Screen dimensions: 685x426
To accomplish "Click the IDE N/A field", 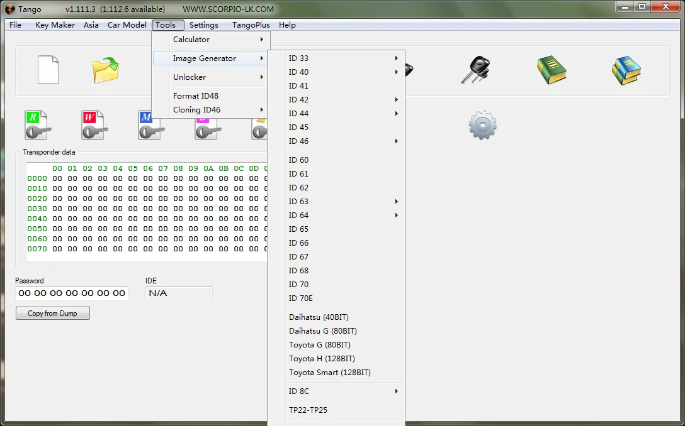I will click(179, 293).
